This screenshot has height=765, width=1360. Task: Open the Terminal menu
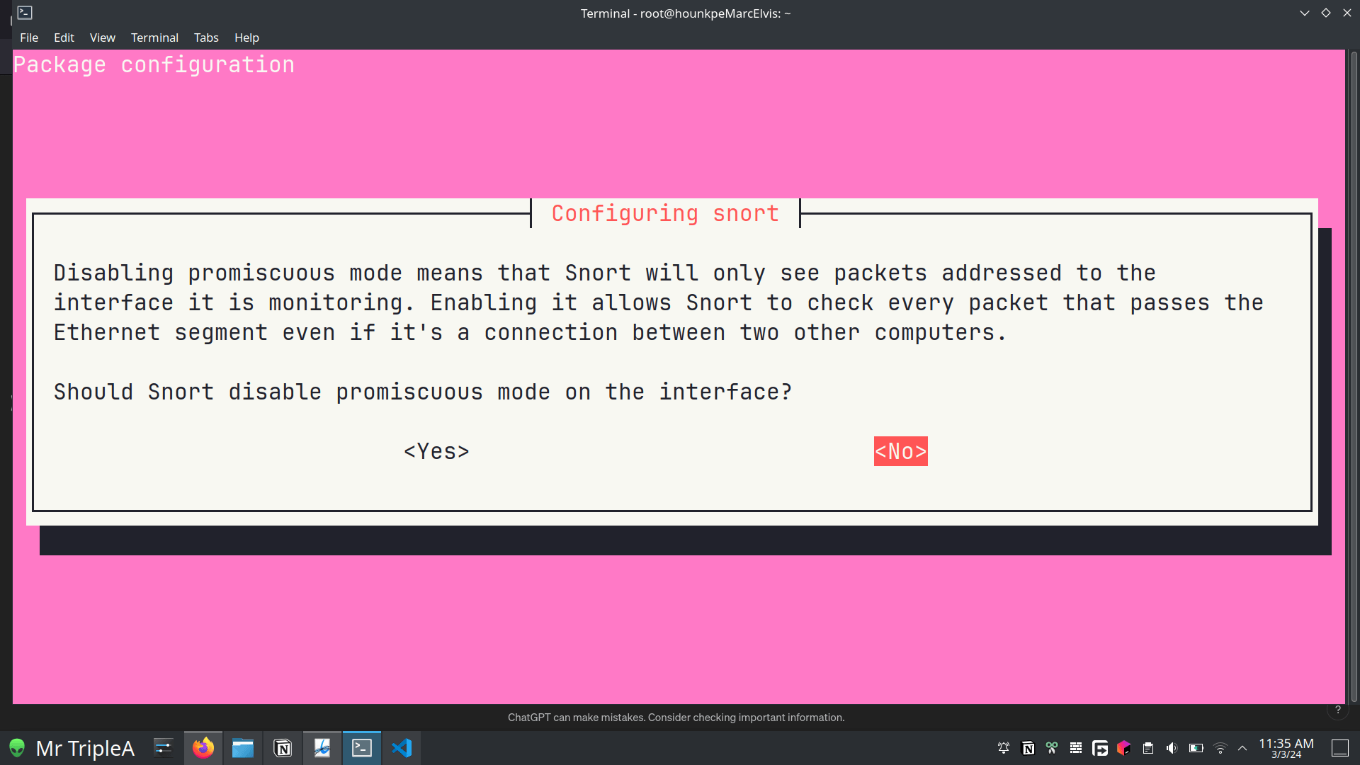tap(154, 38)
